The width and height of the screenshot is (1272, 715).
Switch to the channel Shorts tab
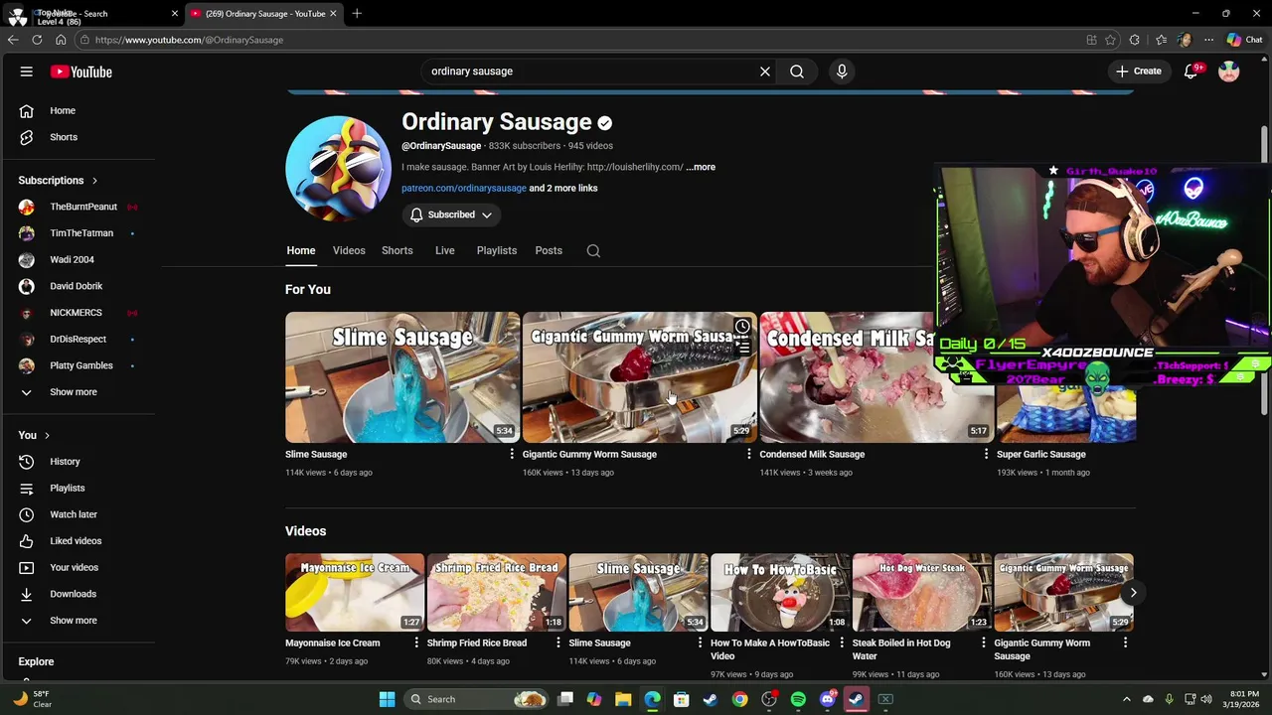397,250
